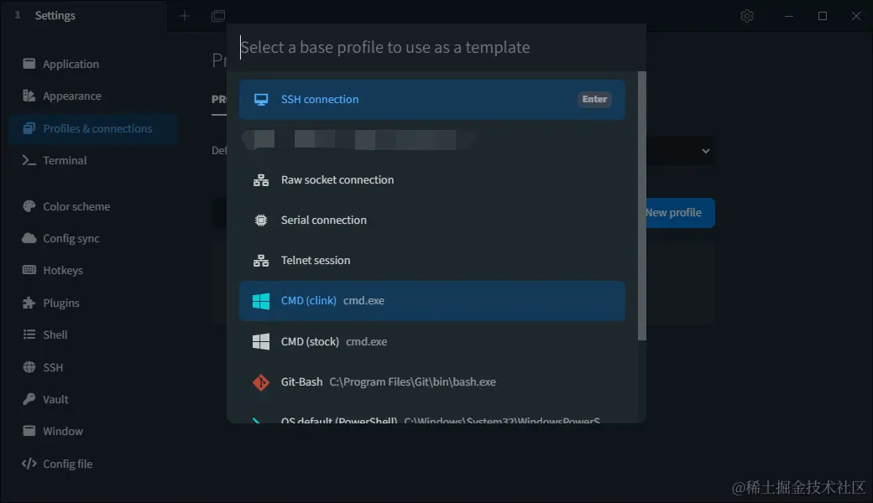Open a new tab with the plus icon
The image size is (873, 503).
pyautogui.click(x=185, y=16)
